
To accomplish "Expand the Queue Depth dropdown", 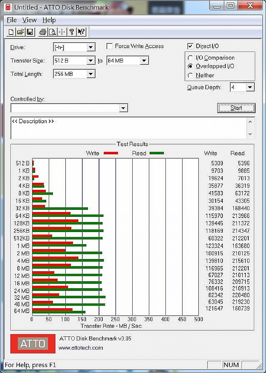I will [x=250, y=87].
